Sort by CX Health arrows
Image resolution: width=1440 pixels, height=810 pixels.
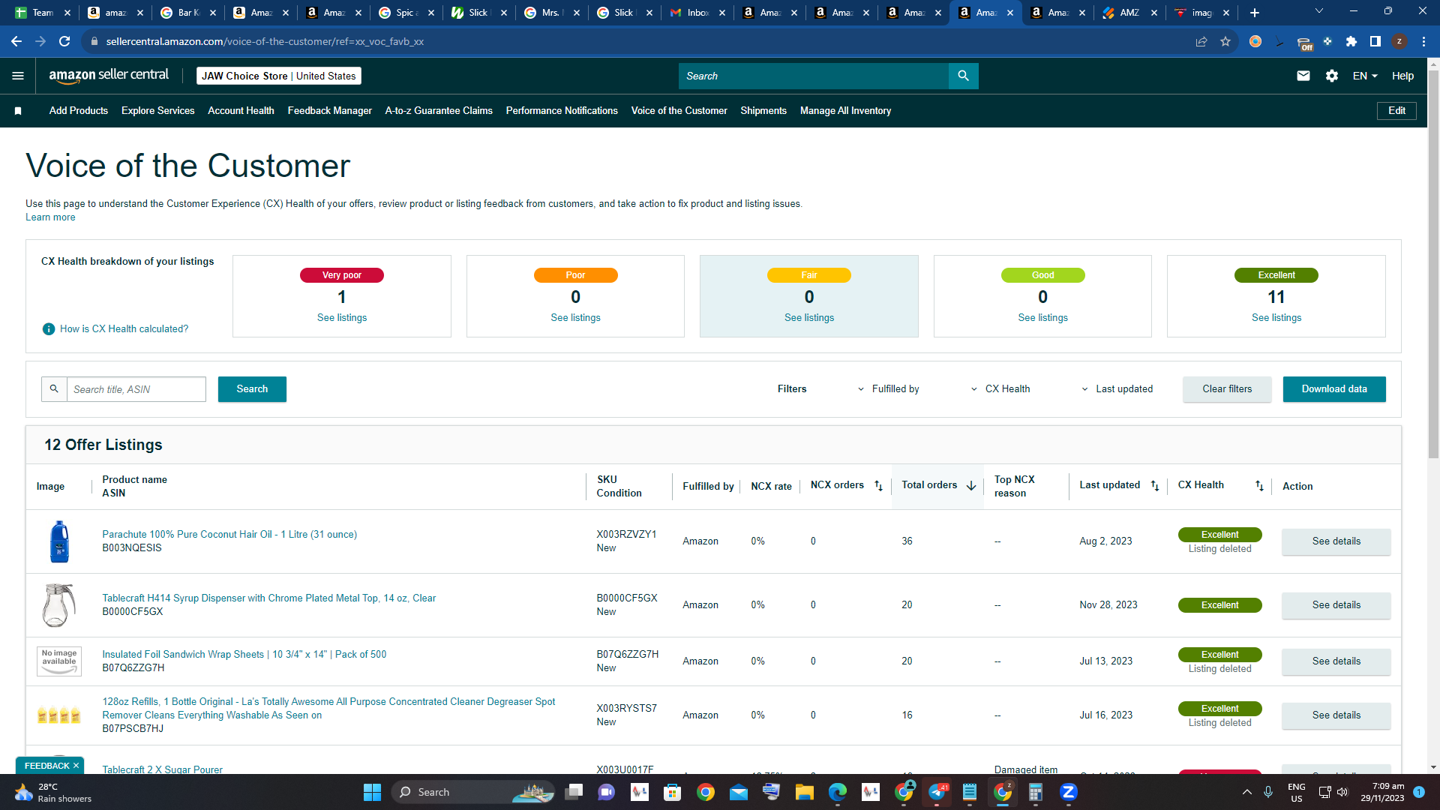point(1259,486)
